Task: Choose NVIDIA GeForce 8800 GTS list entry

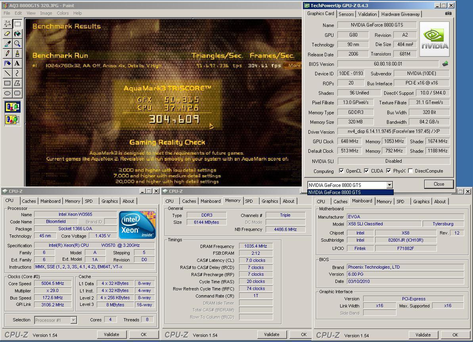Action: pyautogui.click(x=350, y=192)
